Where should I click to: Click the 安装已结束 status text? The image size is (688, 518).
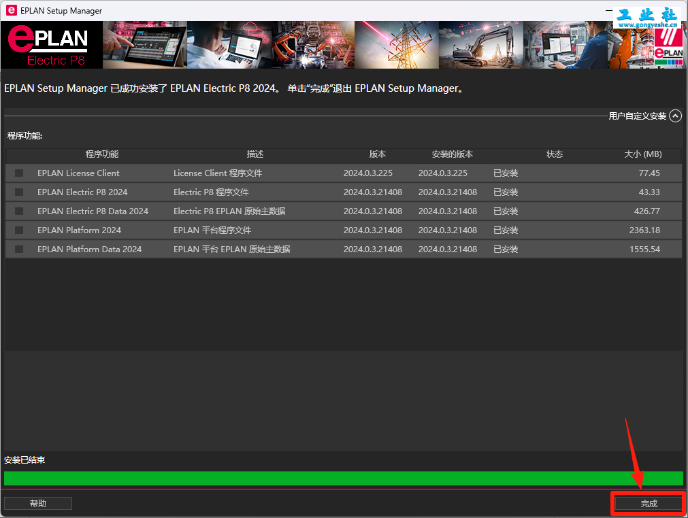point(24,460)
